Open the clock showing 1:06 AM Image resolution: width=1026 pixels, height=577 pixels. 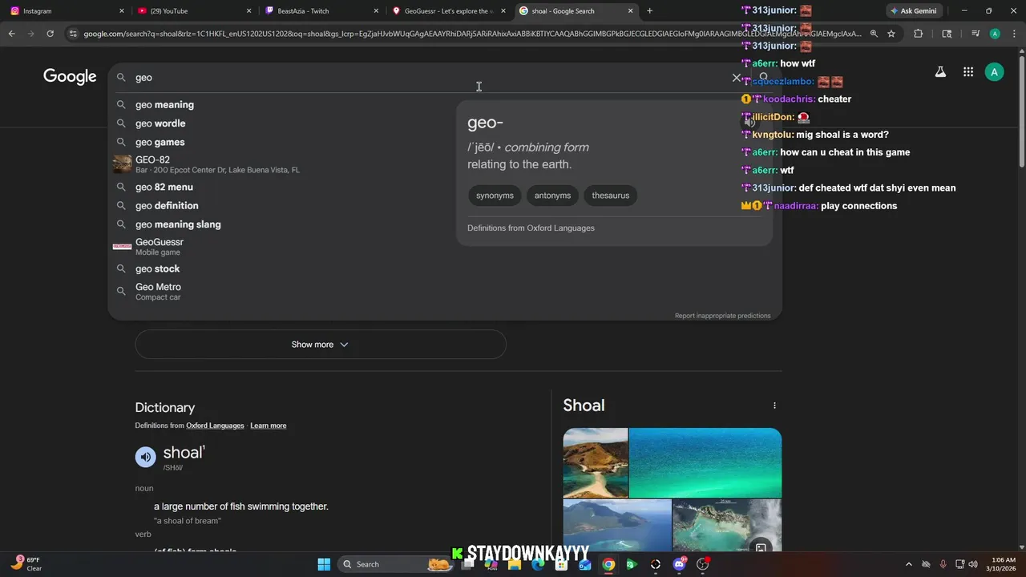[x=1003, y=564]
